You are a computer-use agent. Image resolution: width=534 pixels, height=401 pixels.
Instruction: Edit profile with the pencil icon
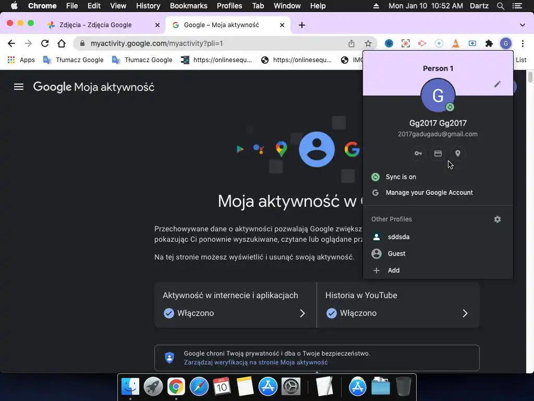pyautogui.click(x=497, y=84)
